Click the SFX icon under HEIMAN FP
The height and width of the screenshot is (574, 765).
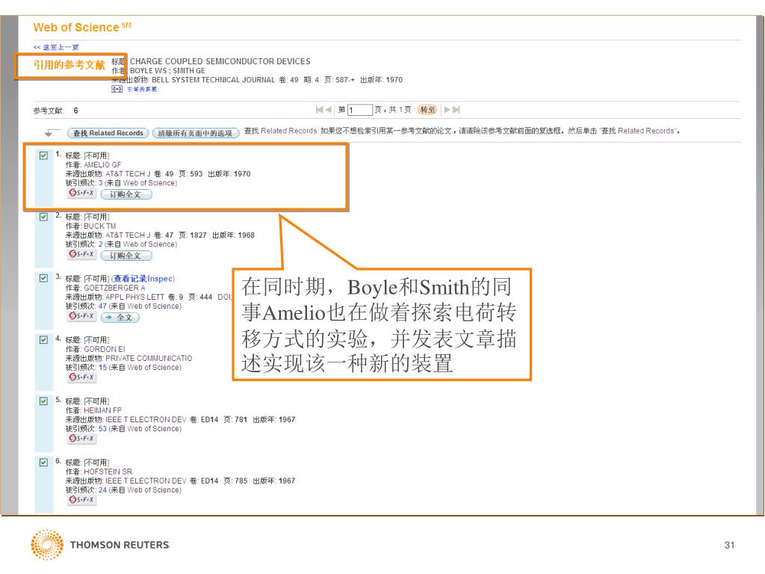[x=82, y=439]
